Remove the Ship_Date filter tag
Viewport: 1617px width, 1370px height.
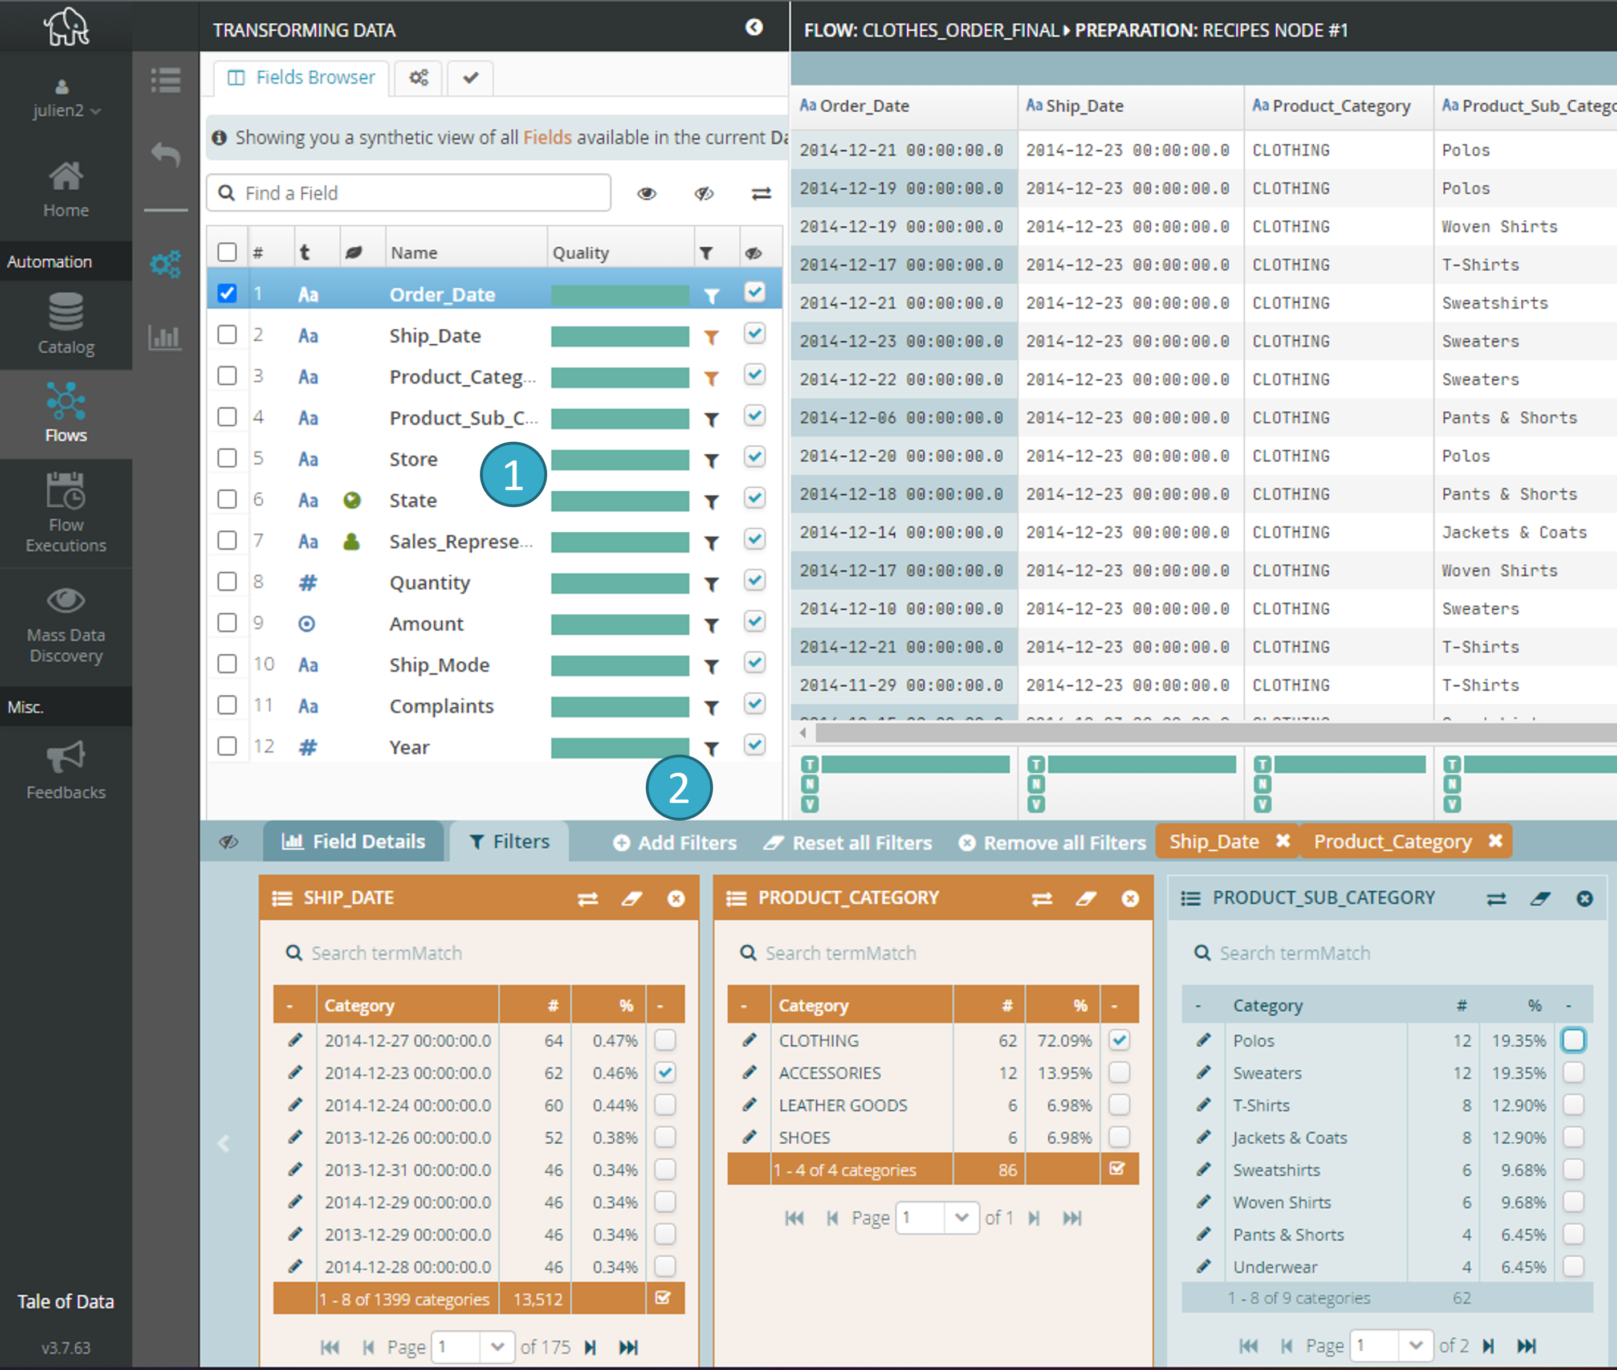point(1283,841)
